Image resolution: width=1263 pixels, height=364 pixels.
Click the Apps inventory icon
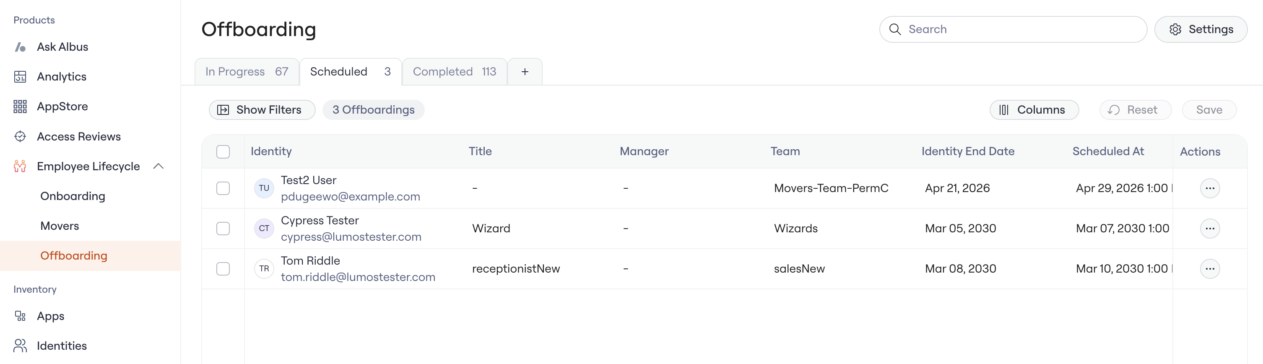(x=20, y=316)
